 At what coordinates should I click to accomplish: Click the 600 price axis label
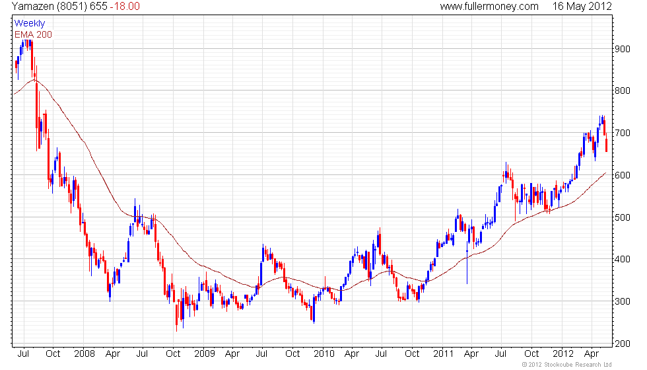pos(622,175)
